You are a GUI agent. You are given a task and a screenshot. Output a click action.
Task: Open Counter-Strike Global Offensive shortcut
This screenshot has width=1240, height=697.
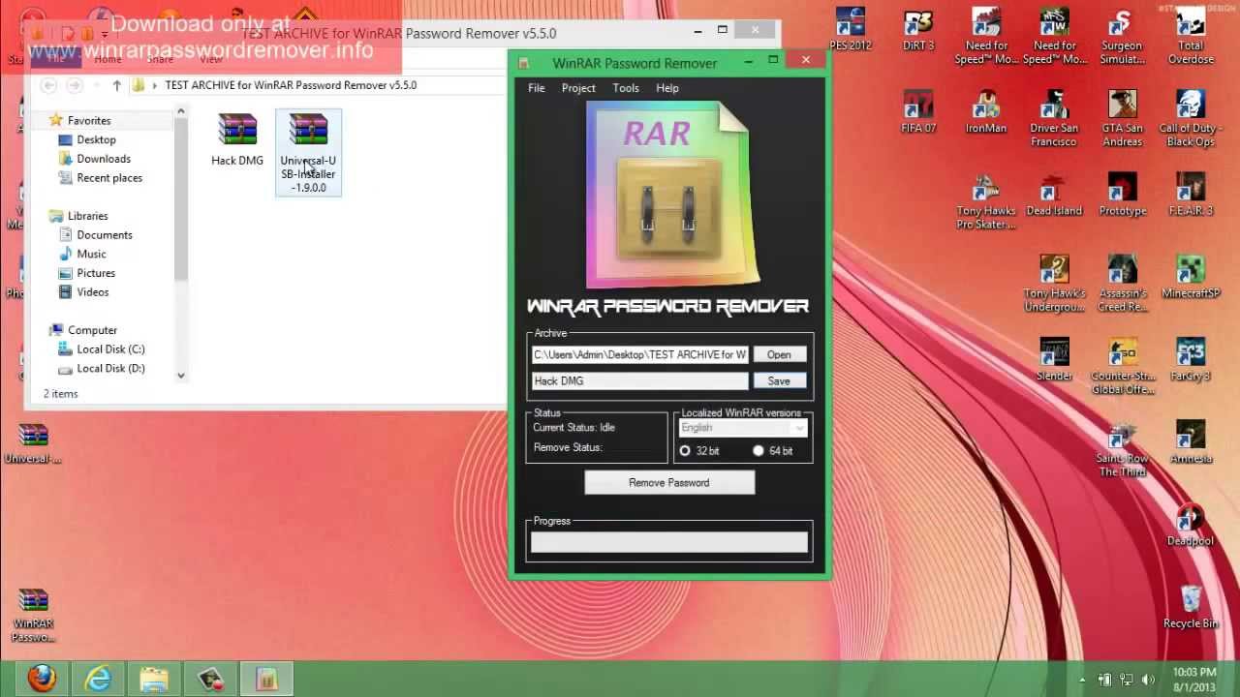point(1122,366)
